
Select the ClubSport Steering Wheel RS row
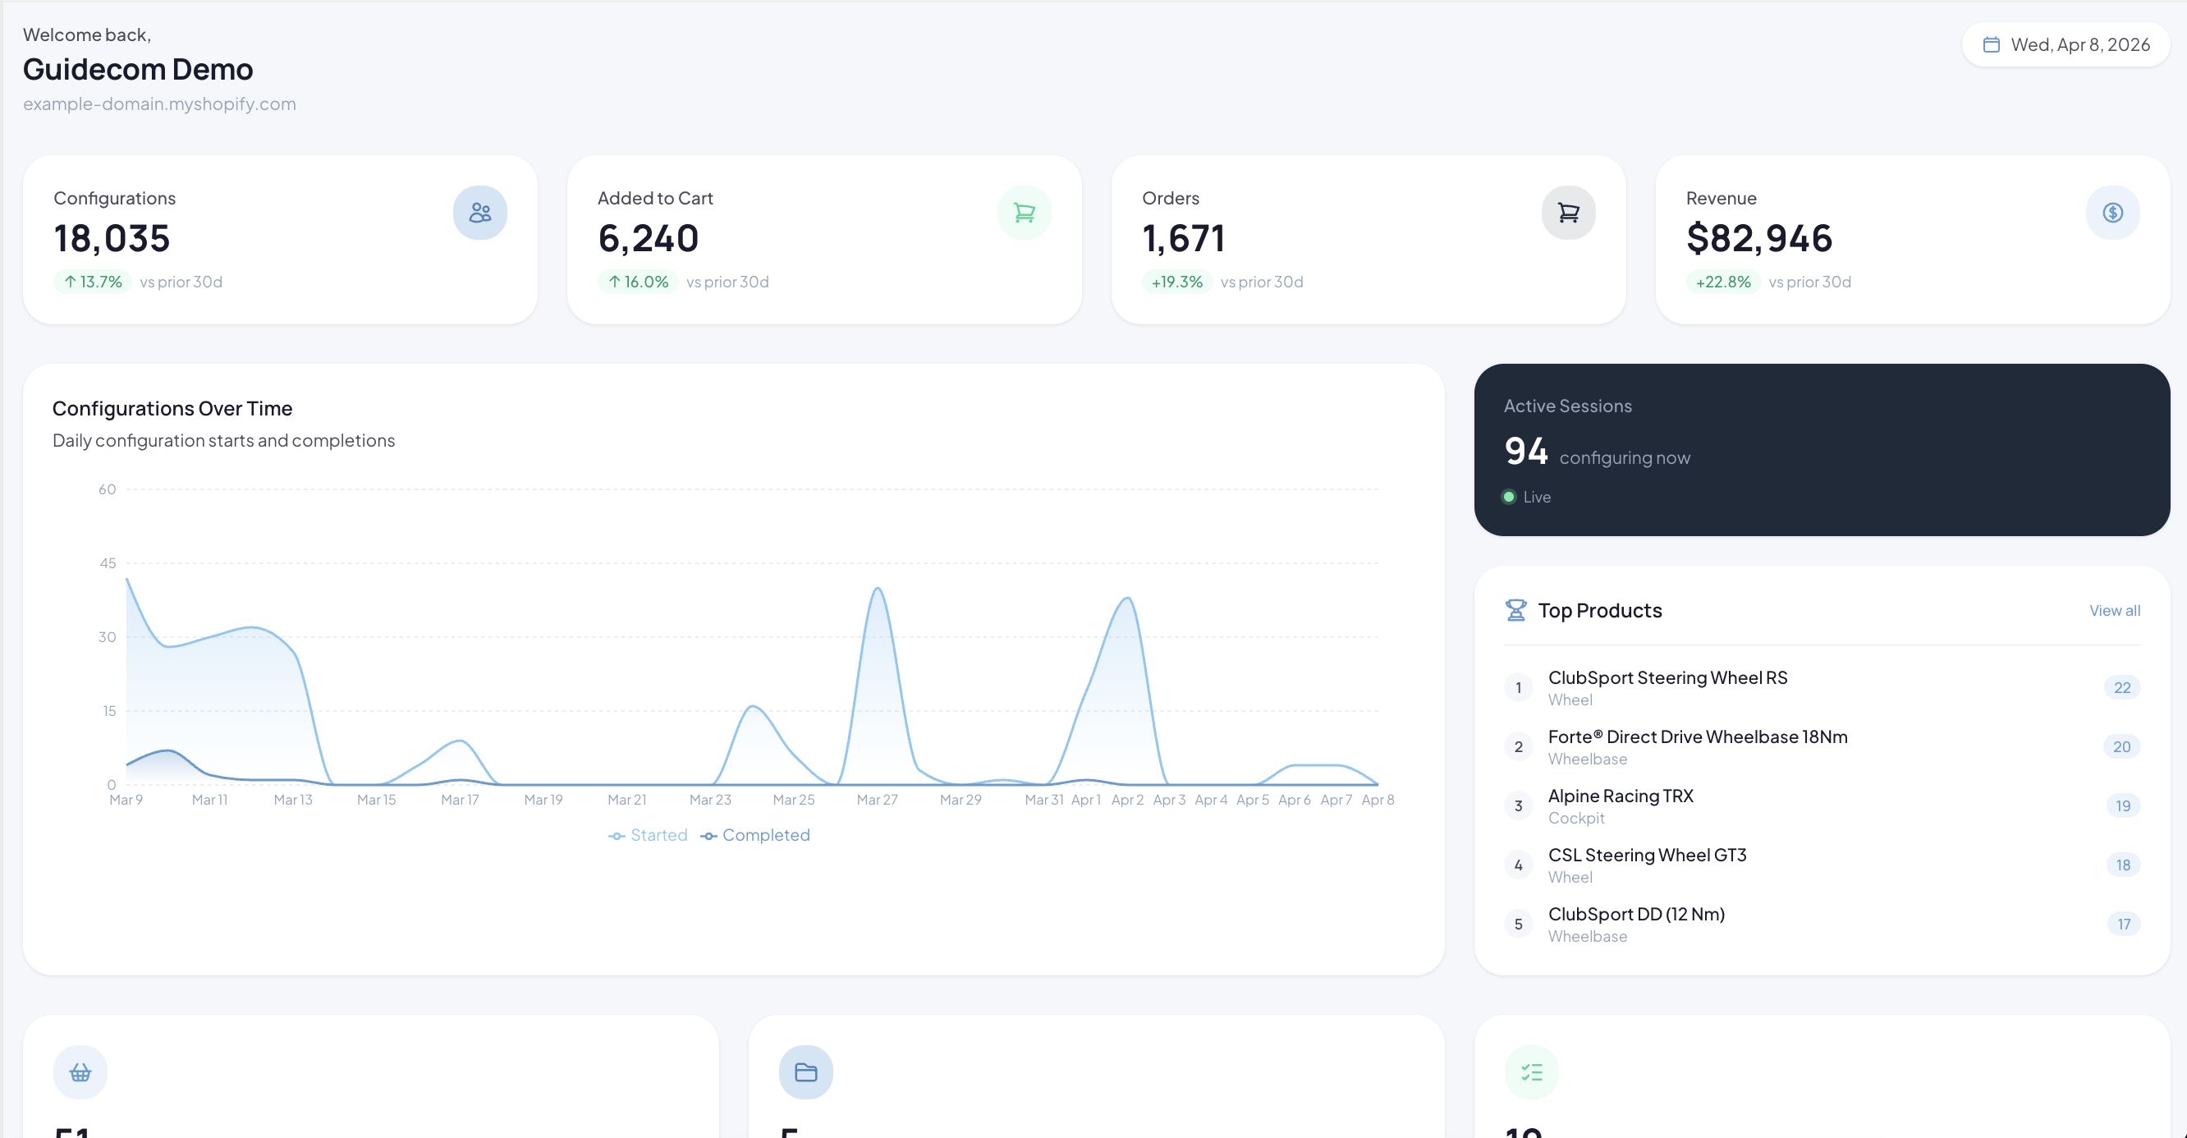click(x=1822, y=688)
